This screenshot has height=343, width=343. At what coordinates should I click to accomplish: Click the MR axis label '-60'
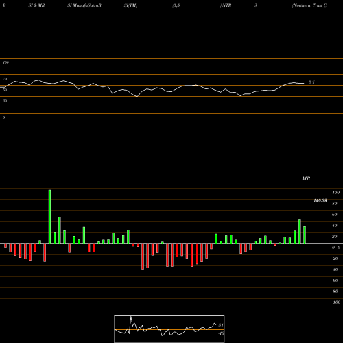click(335, 281)
